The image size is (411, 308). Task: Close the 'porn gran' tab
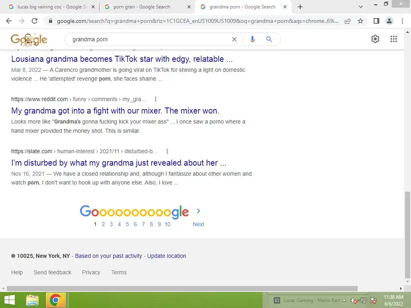point(189,7)
